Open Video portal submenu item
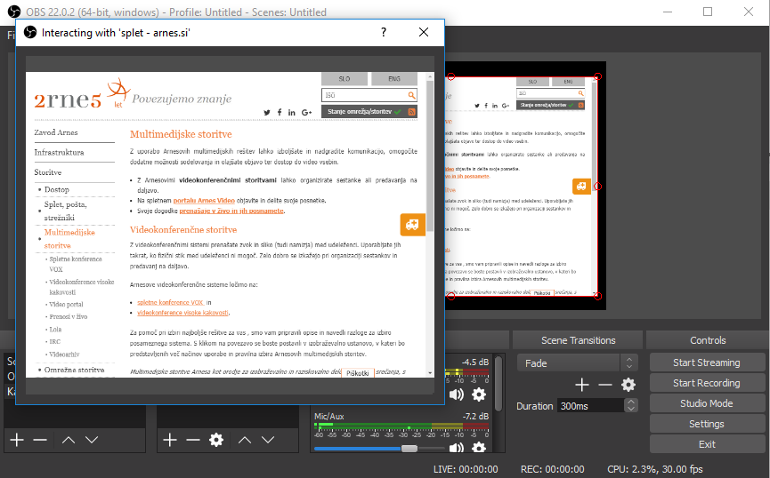This screenshot has width=770, height=478. coord(66,305)
